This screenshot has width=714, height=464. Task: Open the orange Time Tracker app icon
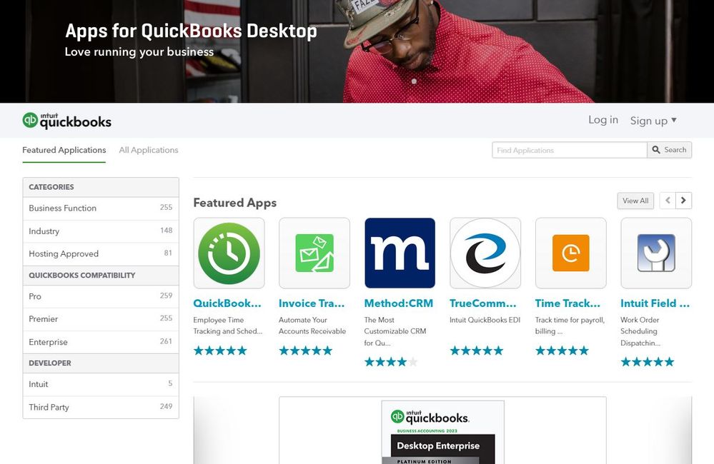tap(570, 253)
